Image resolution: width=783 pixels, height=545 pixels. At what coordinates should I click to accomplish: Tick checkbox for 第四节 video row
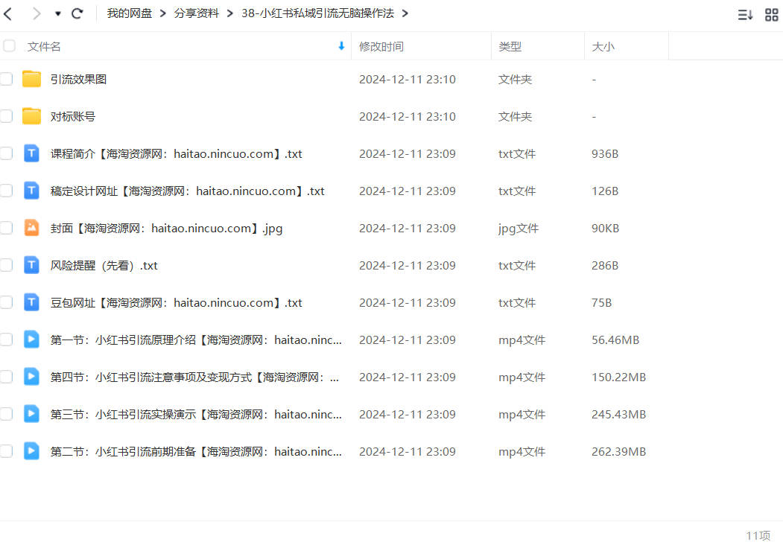6,377
